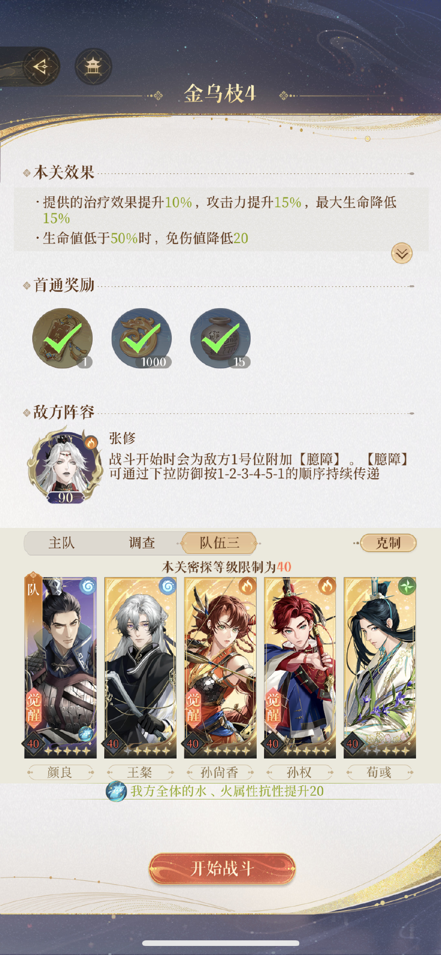This screenshot has width=441, height=955.
Task: Open the pavilion home icon
Action: (x=93, y=66)
